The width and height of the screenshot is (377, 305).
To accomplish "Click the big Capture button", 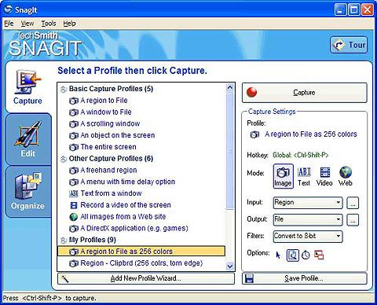I will click(305, 93).
